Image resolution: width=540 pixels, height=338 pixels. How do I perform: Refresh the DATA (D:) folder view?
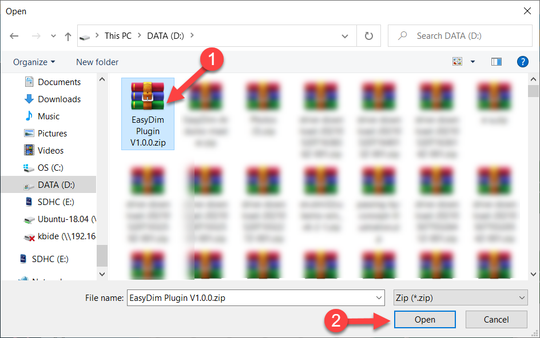coord(368,36)
